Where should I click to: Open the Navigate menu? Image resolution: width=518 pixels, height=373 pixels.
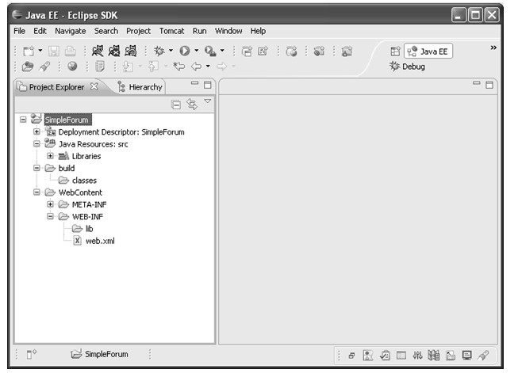coord(71,31)
